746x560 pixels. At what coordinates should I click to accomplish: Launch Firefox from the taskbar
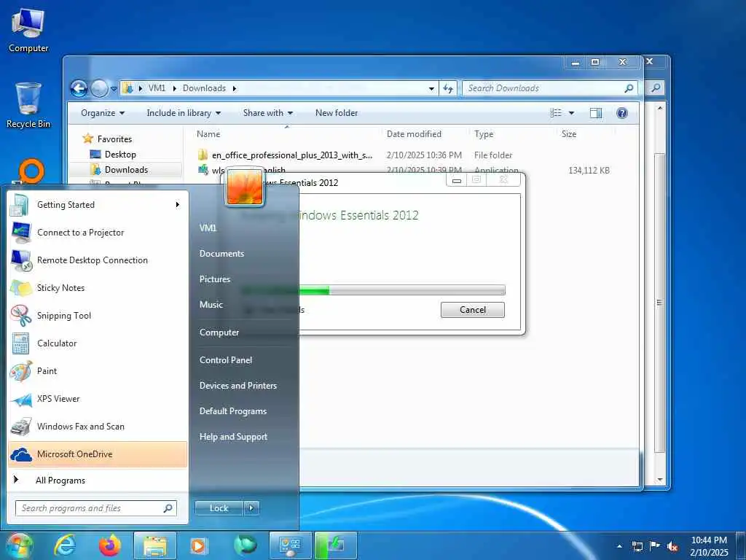click(109, 545)
